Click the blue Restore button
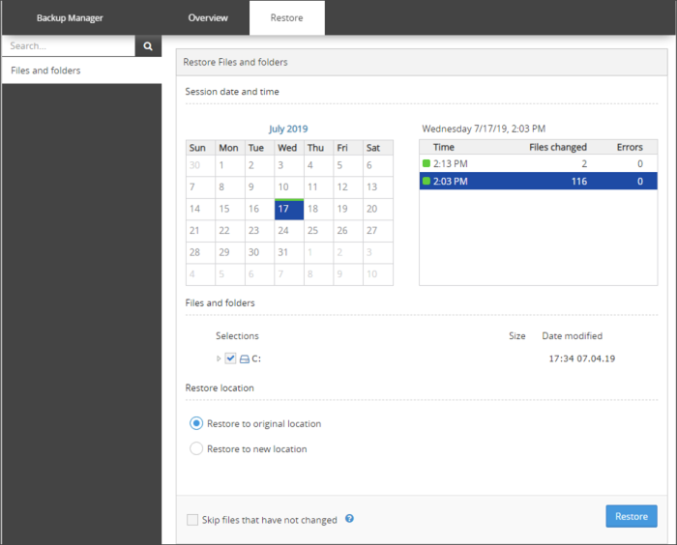 [631, 516]
